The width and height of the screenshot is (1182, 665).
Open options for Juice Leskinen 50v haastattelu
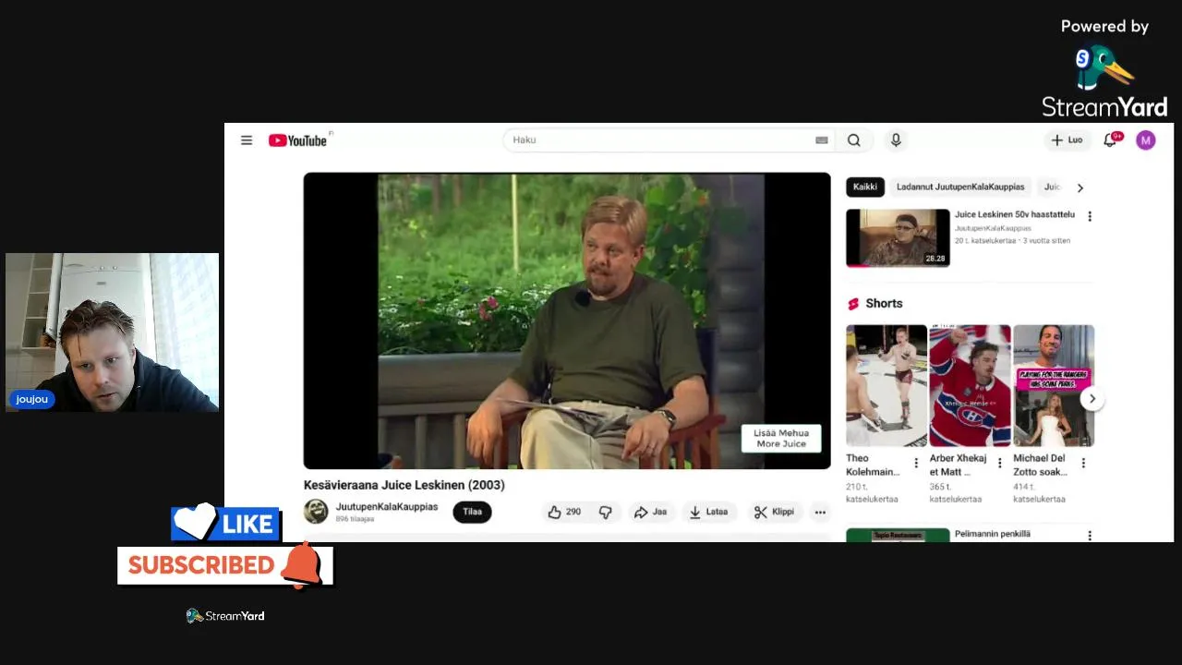[1090, 216]
